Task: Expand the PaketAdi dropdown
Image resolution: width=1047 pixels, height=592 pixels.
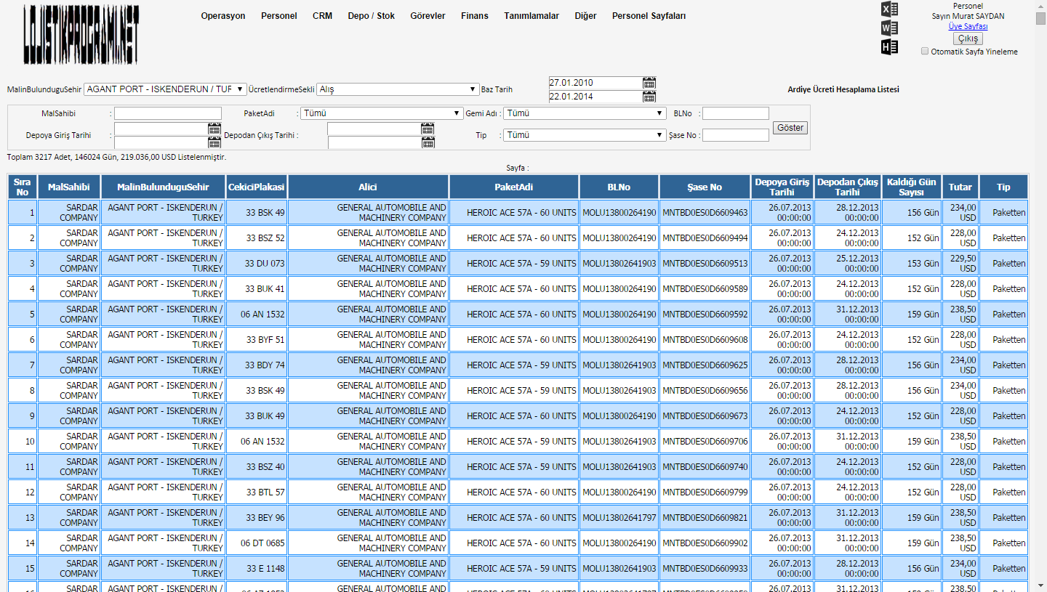Action: pyautogui.click(x=382, y=113)
